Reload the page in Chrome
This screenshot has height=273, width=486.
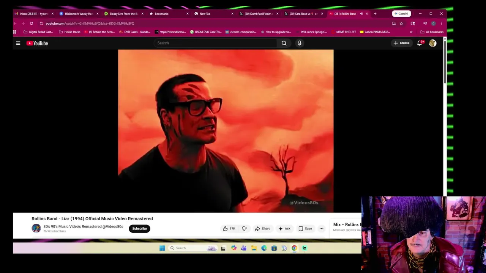coord(32,24)
